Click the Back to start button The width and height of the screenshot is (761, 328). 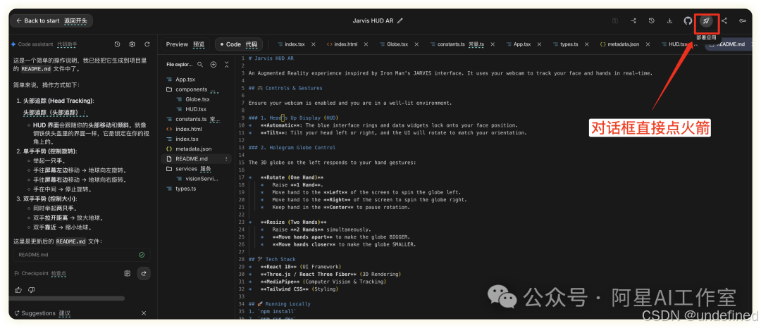tap(51, 21)
